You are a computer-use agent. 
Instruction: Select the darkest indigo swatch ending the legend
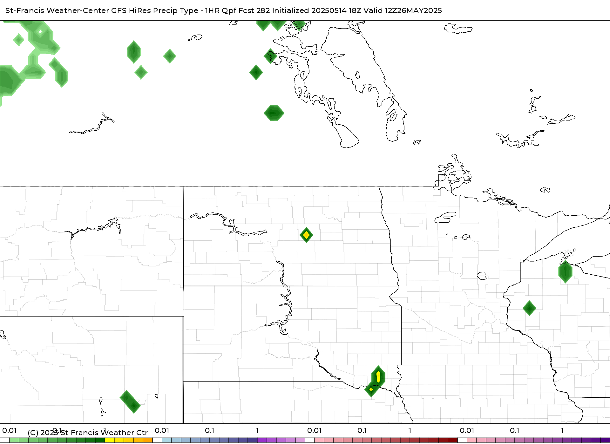[x=605, y=440]
